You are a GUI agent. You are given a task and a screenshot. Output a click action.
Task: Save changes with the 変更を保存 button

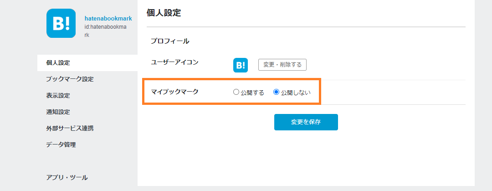(x=306, y=122)
